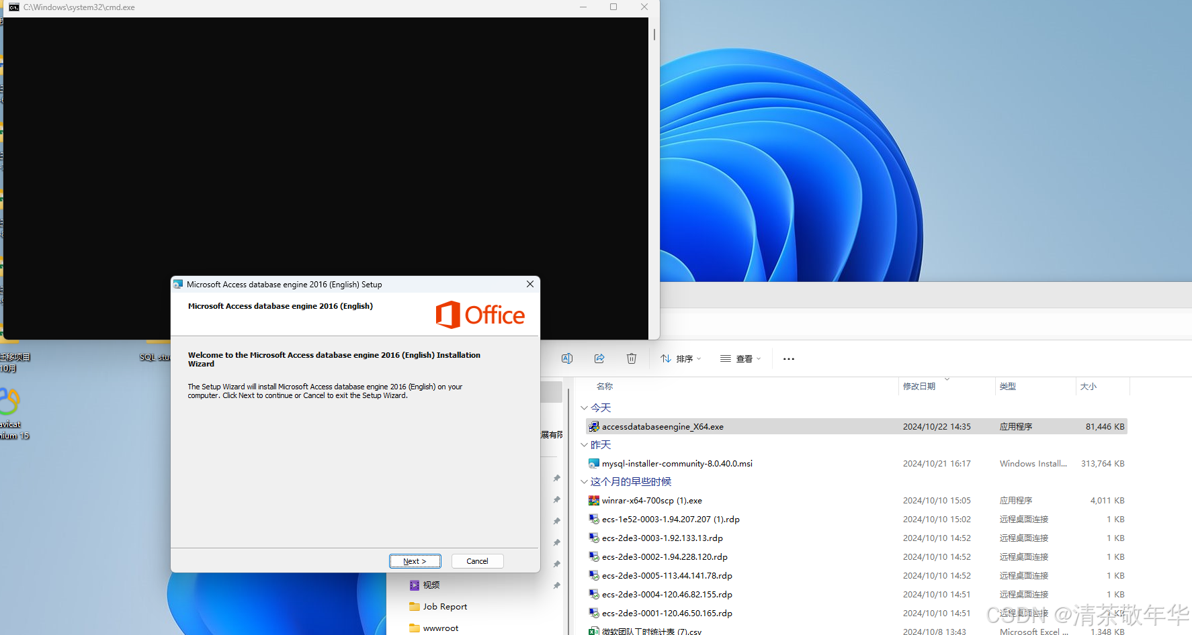
Task: Collapse the 这个月的早些时候 group
Action: point(584,482)
